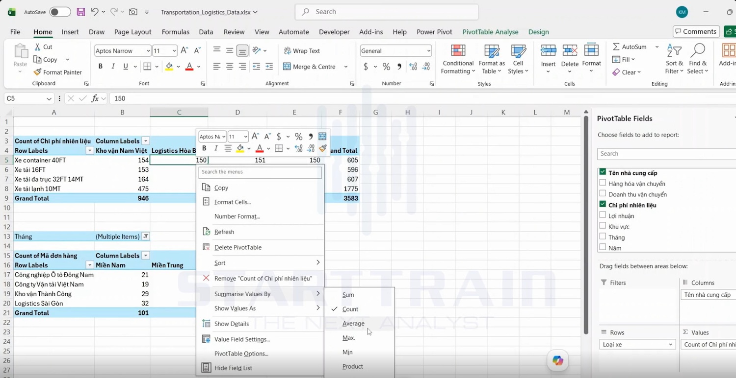This screenshot has width=736, height=378.
Task: Click Delete PivotTable in context menu
Action: click(x=238, y=247)
